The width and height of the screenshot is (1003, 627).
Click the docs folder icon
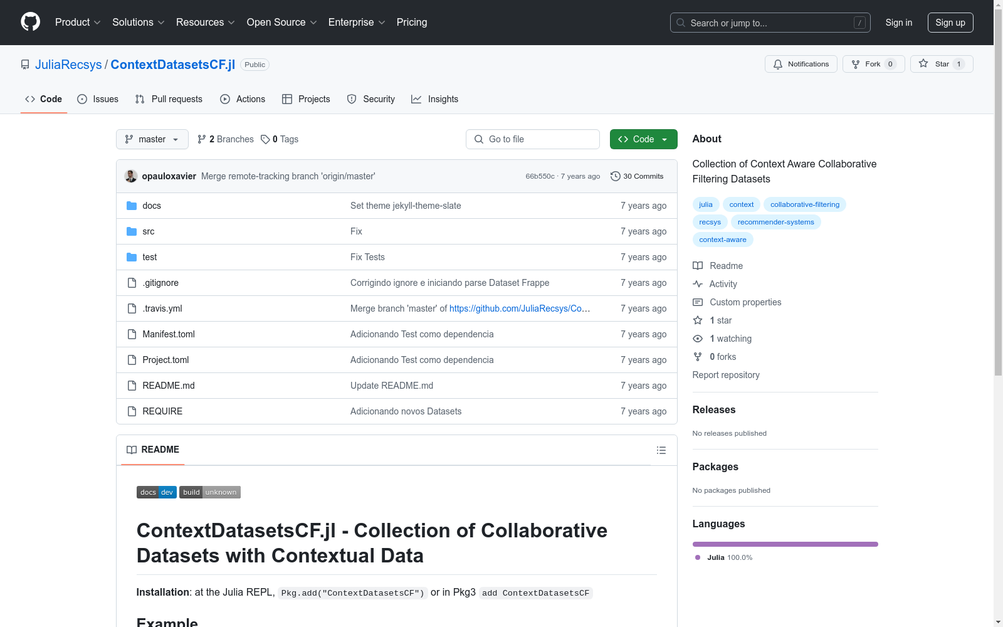(132, 206)
